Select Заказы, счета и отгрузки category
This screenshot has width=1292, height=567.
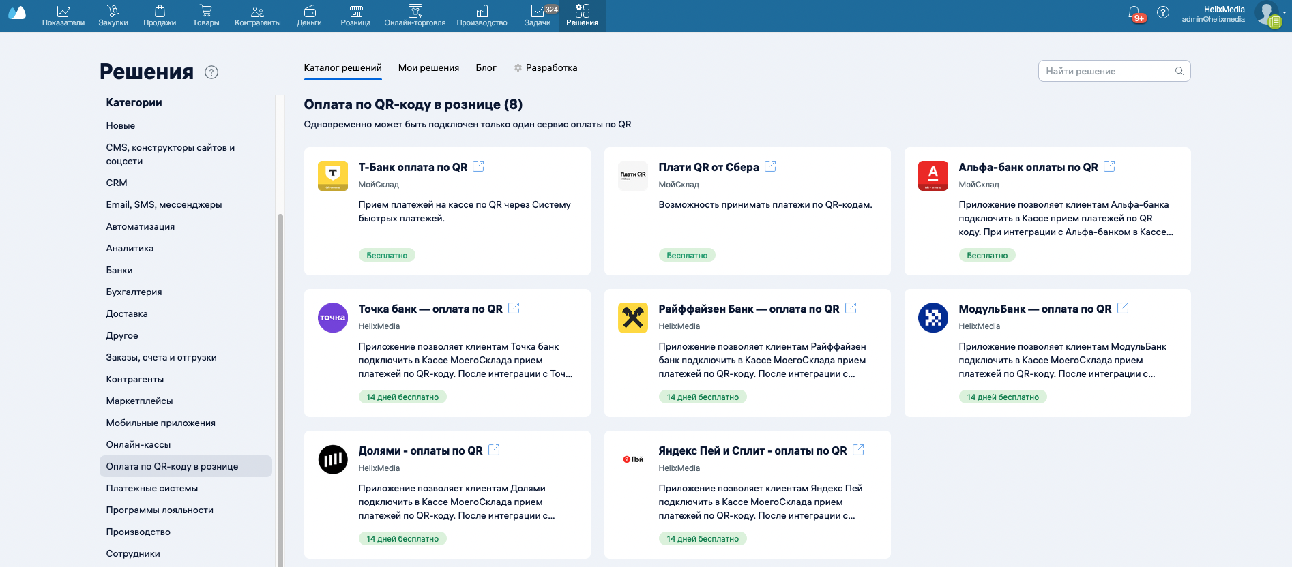point(161,358)
